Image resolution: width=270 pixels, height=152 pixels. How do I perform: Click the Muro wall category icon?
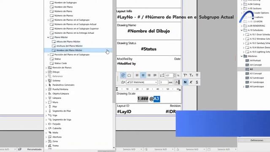pos(50,102)
